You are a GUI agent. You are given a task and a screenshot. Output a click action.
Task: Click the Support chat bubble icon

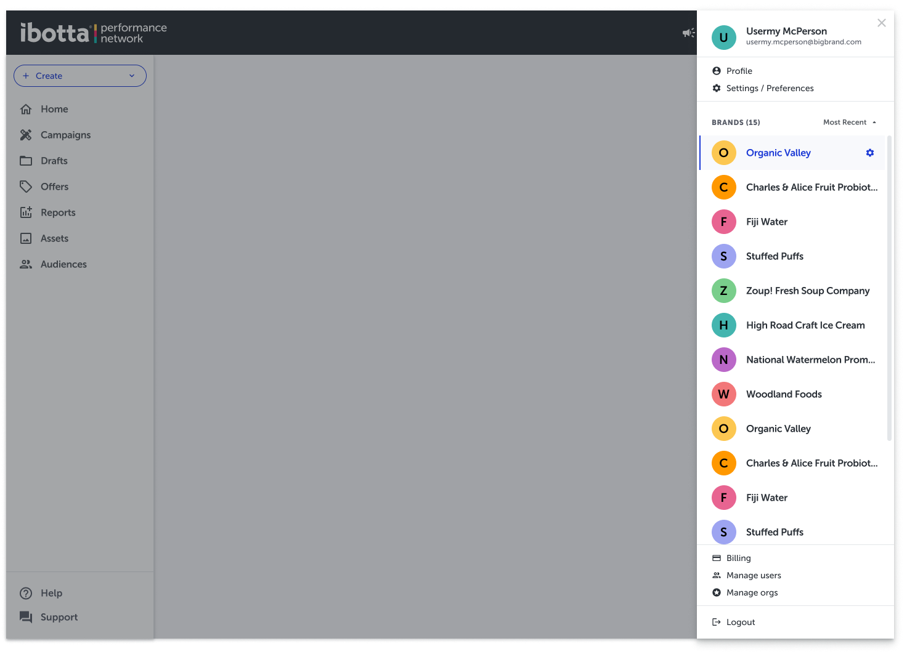point(26,617)
